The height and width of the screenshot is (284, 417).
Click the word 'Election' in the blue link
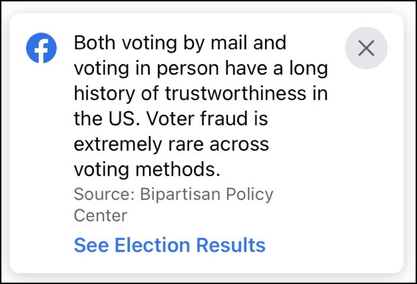click(153, 245)
